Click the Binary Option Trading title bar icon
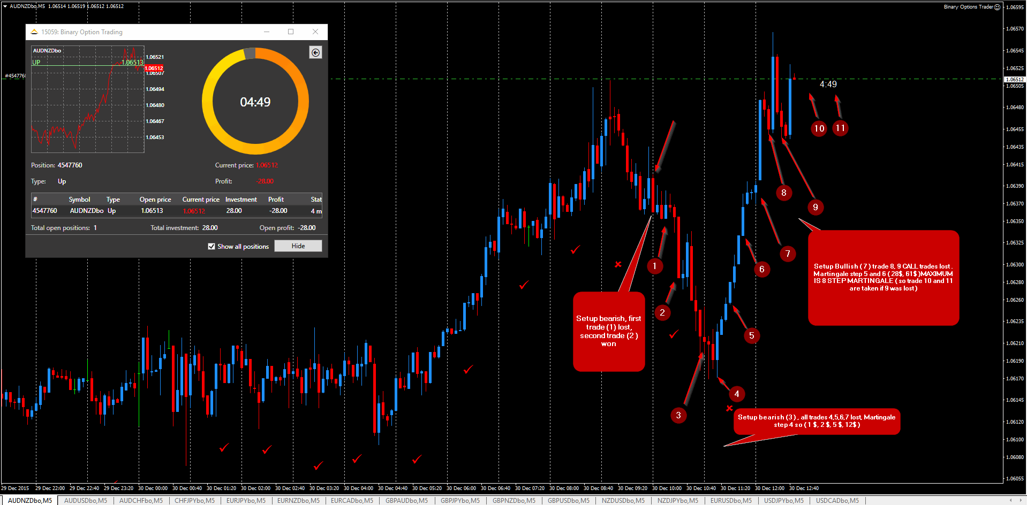 click(34, 32)
